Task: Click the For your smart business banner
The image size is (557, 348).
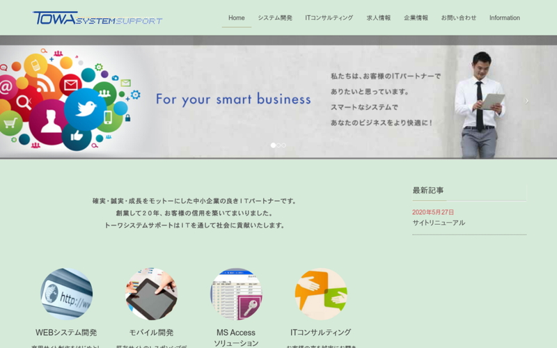Action: point(233,100)
